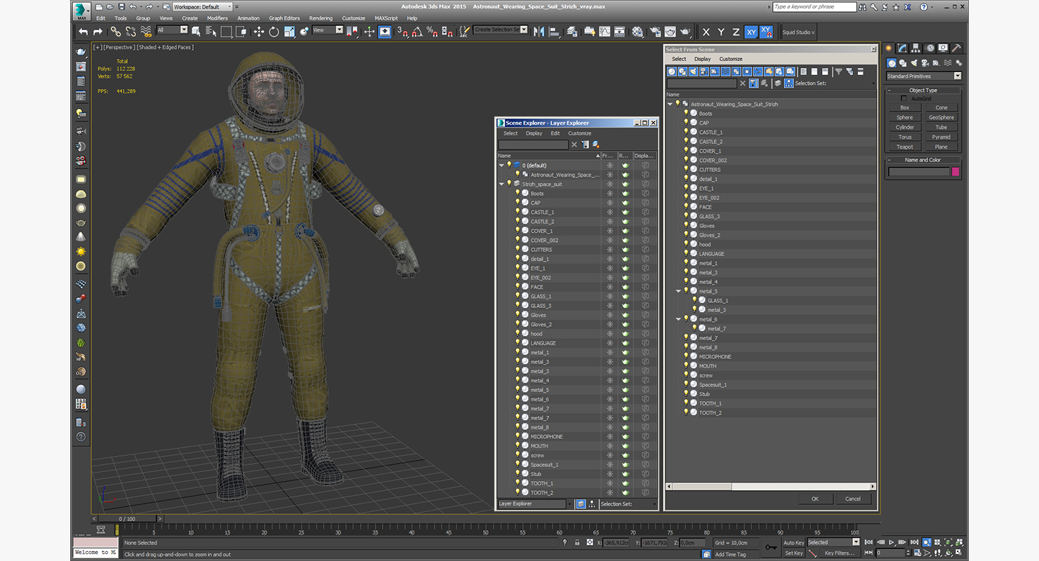The image size is (1039, 561).
Task: Collapse Astronaut_Wearing_Space_Suit_Strizh root node
Action: coord(670,104)
